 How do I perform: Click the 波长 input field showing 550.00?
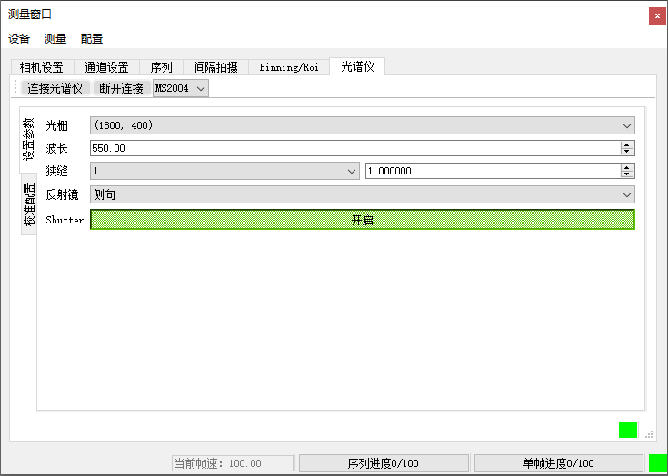(354, 148)
